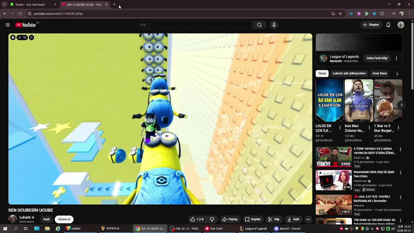Open YouTube notifications bell
414x233 pixels.
388,25
